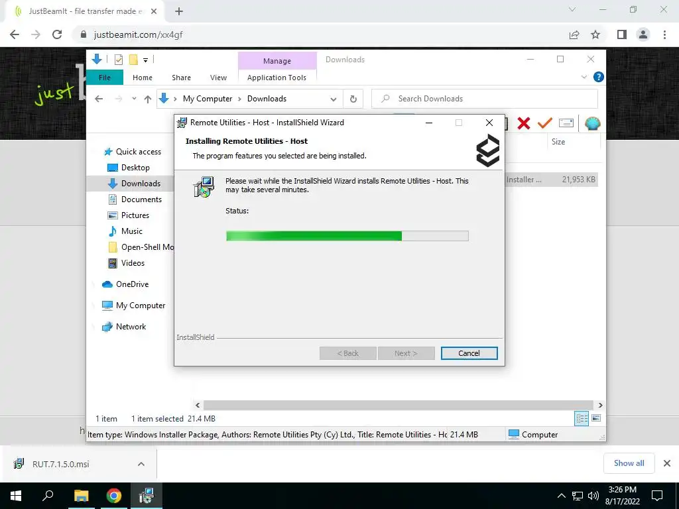Click the Manage contextual tab header
Viewport: 679px width, 509px height.
(x=277, y=61)
